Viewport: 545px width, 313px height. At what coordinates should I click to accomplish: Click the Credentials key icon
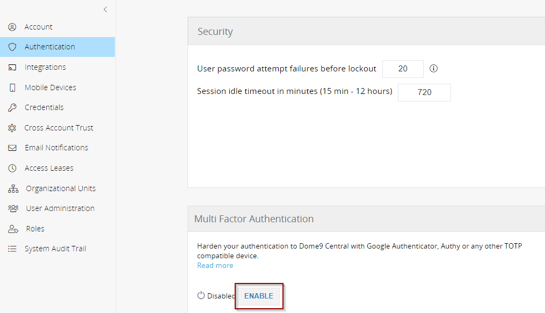12,108
